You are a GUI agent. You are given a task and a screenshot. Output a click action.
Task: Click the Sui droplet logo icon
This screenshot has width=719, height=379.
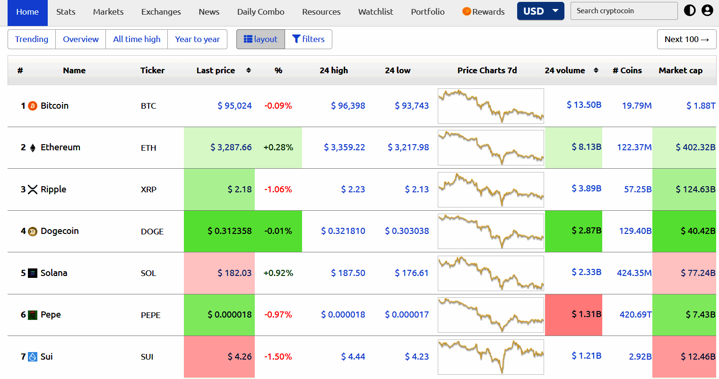[x=33, y=357]
